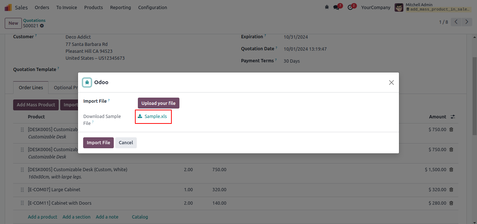
Task: Grab drag handle of Custom, White desk row
Action: coord(22,169)
